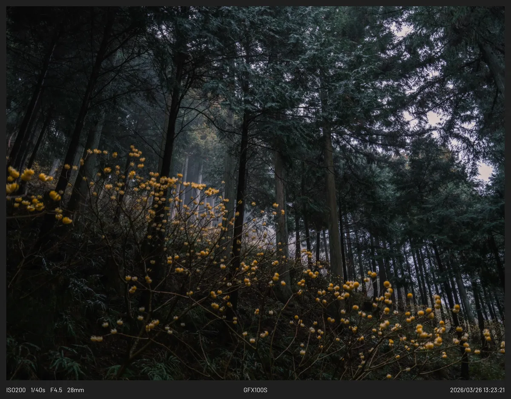Click the dark border above the photo
This screenshot has width=511, height=399.
[x=255, y=3]
